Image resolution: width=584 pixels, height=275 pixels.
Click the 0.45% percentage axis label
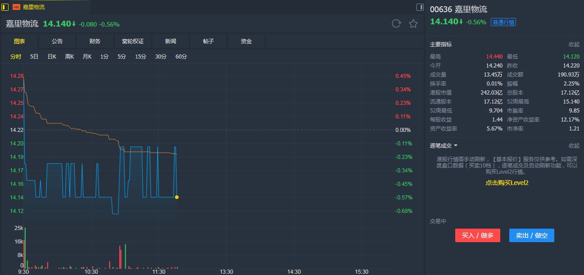[x=403, y=76]
